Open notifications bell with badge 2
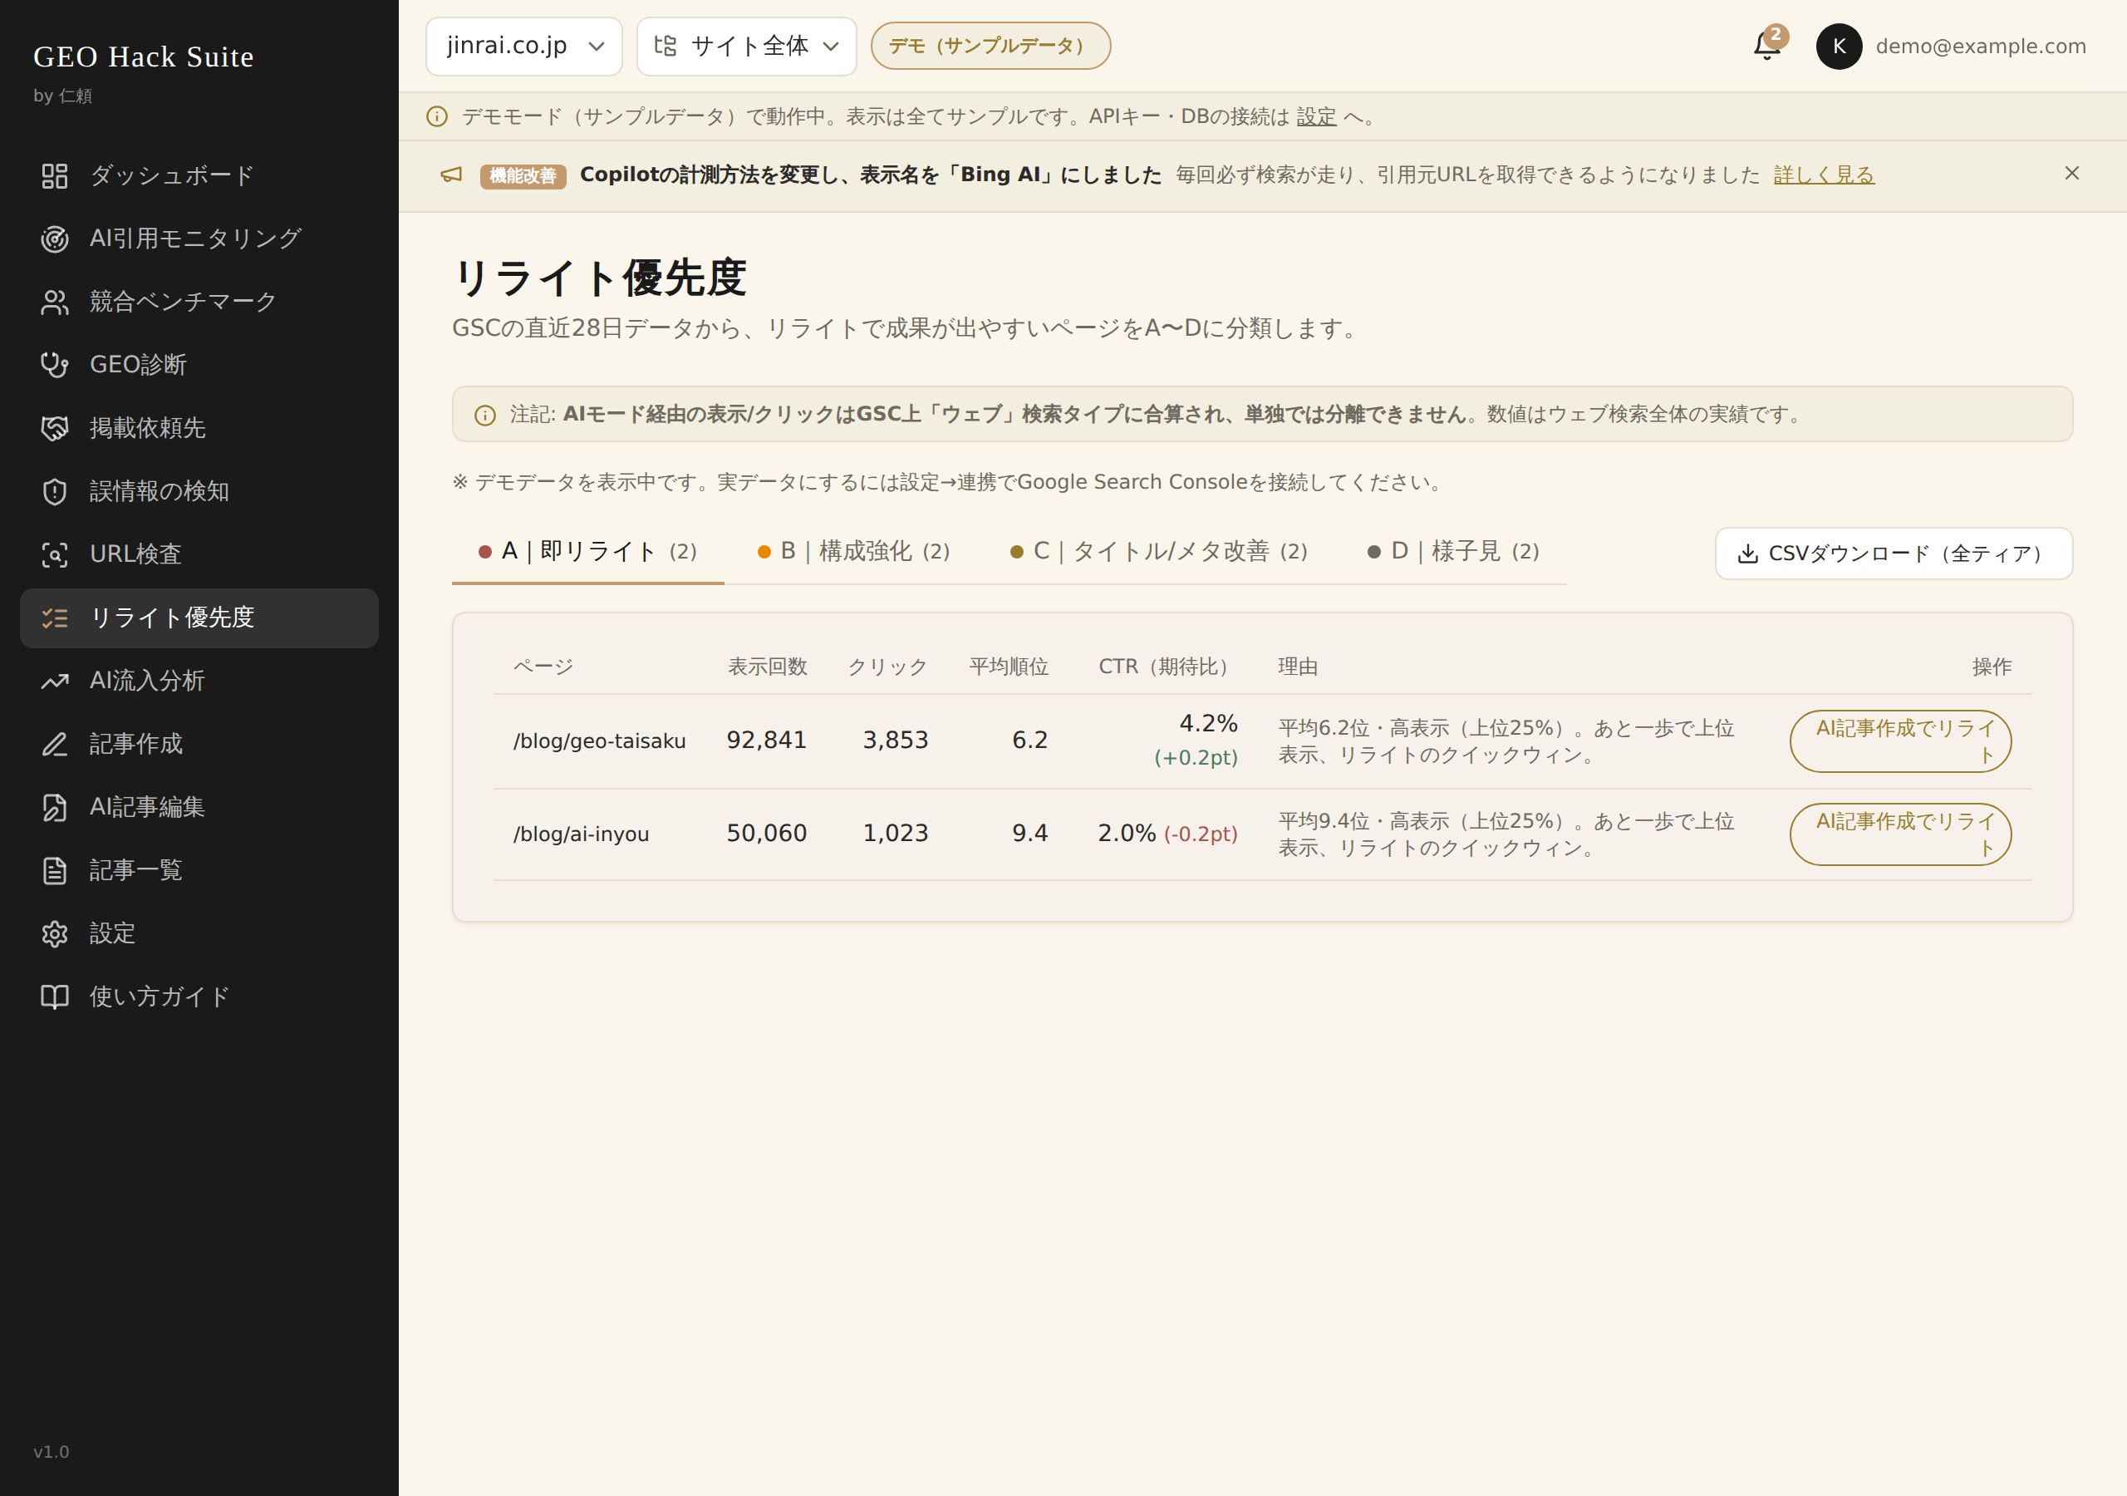Viewport: 2127px width, 1496px height. coord(1767,46)
